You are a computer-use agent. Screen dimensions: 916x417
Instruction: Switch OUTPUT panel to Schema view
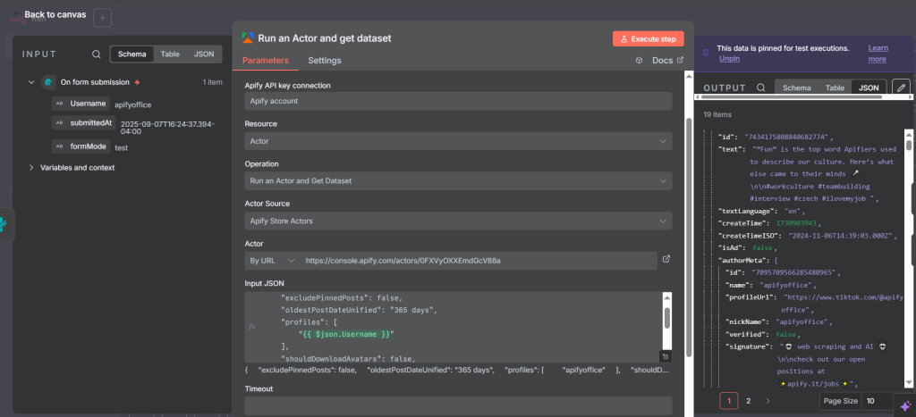click(796, 88)
